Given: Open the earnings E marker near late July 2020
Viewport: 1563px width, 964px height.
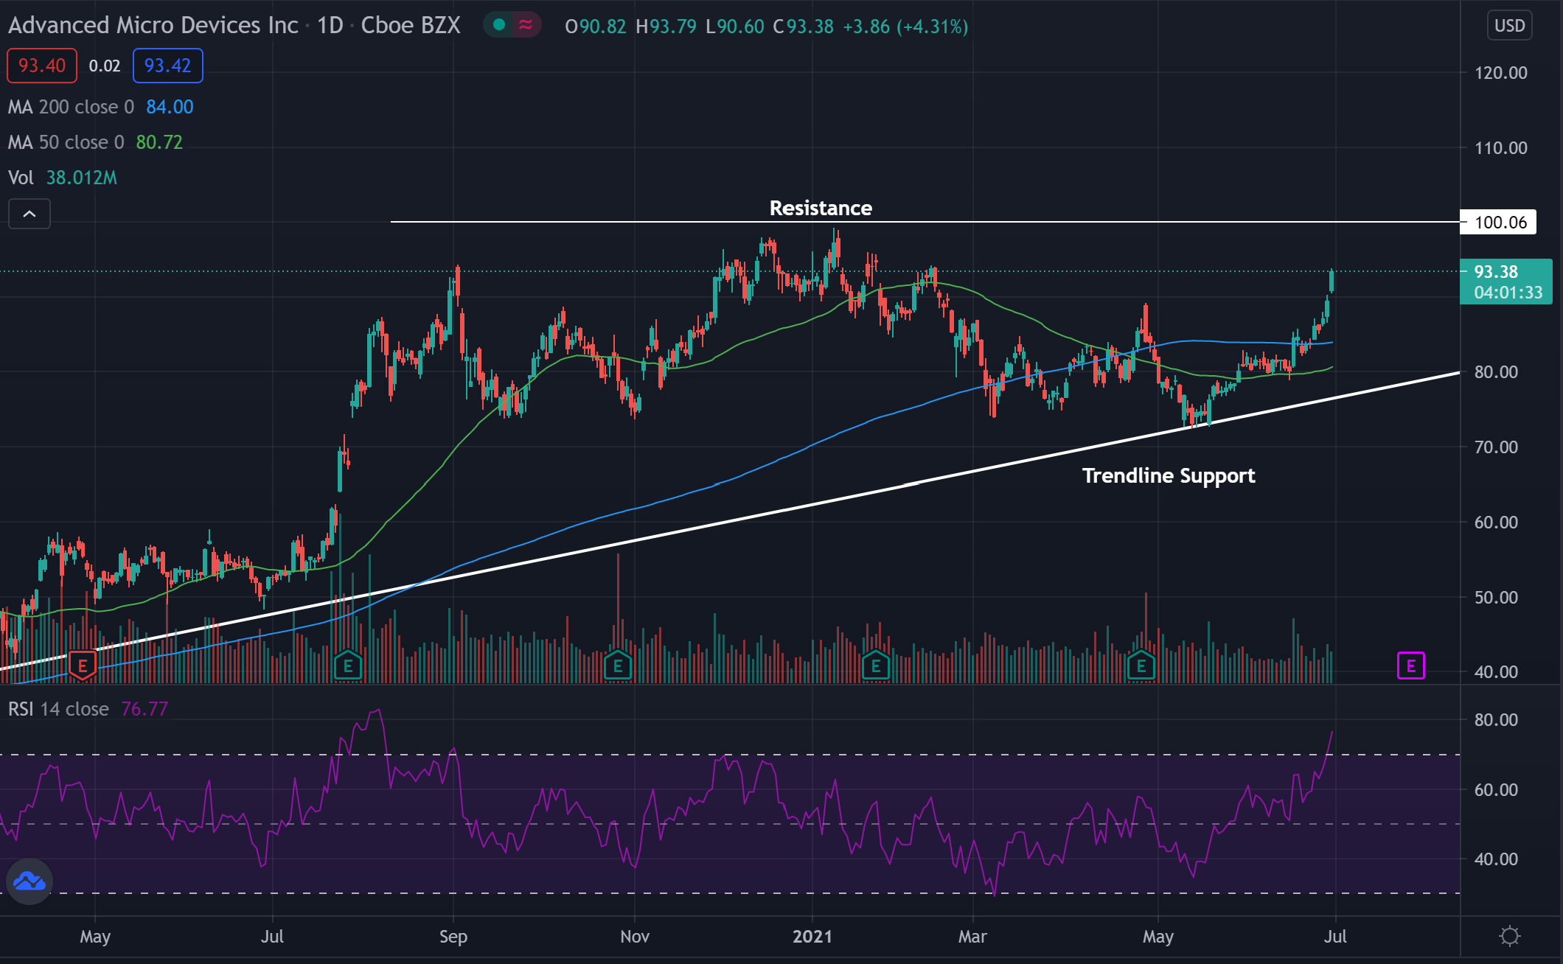Looking at the screenshot, I should coord(348,666).
